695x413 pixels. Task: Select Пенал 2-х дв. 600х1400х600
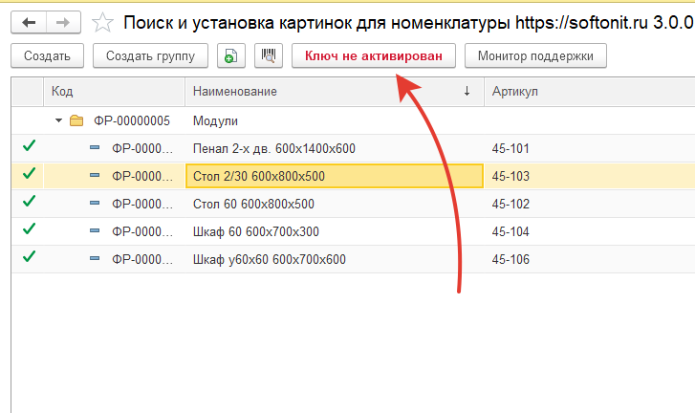pyautogui.click(x=274, y=148)
